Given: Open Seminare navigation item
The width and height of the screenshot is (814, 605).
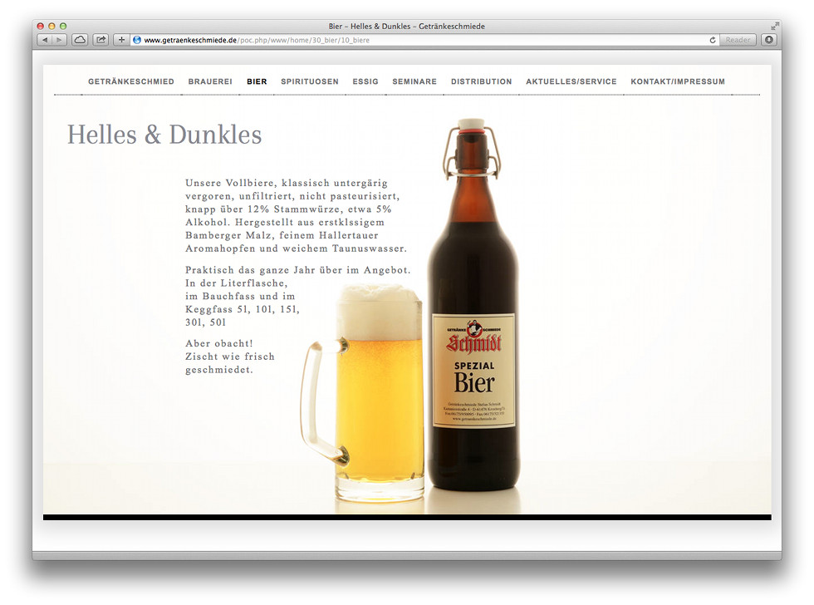Looking at the screenshot, I should [414, 81].
